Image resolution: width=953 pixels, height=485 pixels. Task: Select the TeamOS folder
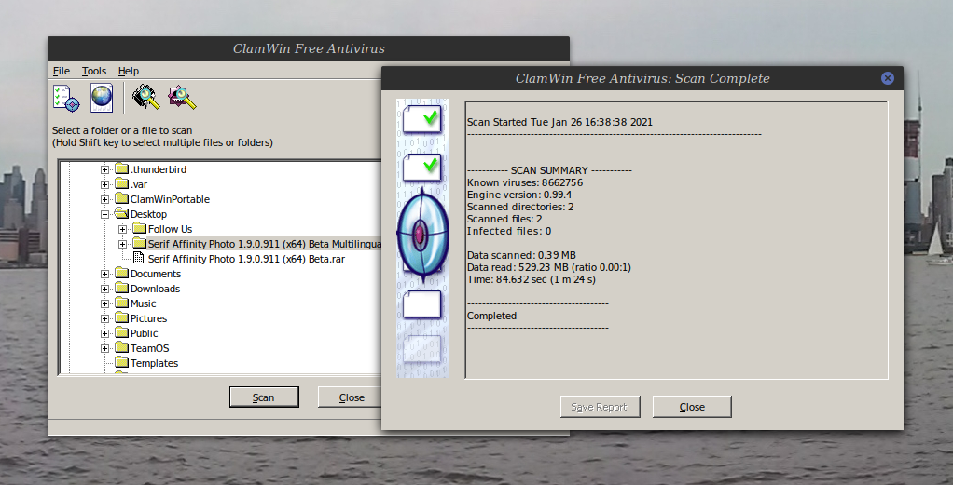pos(149,348)
